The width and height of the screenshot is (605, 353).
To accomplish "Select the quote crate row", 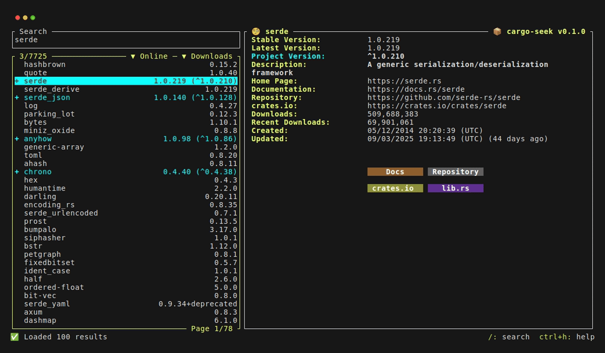I will point(126,73).
